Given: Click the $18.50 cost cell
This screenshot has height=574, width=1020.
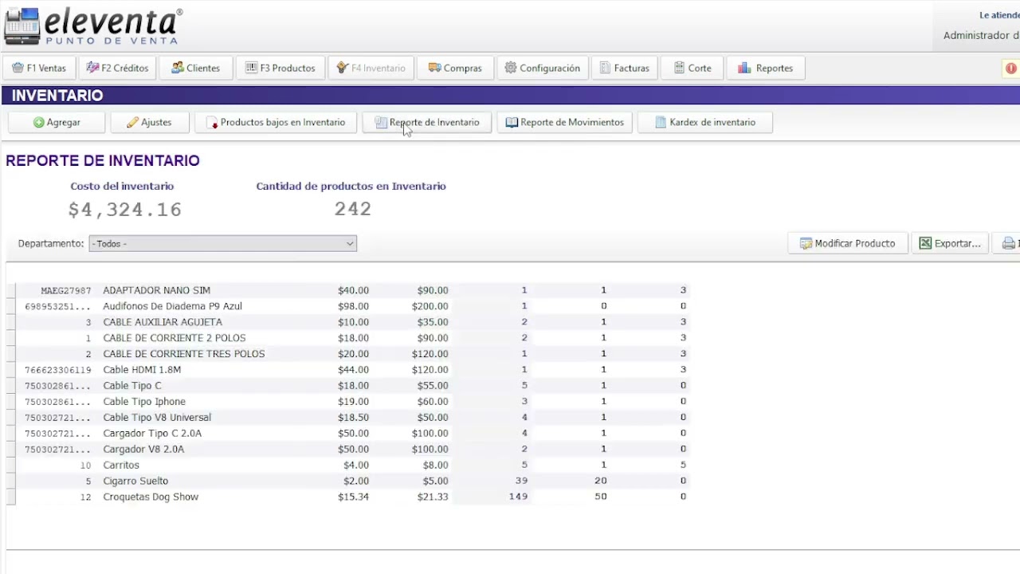Looking at the screenshot, I should (x=353, y=418).
